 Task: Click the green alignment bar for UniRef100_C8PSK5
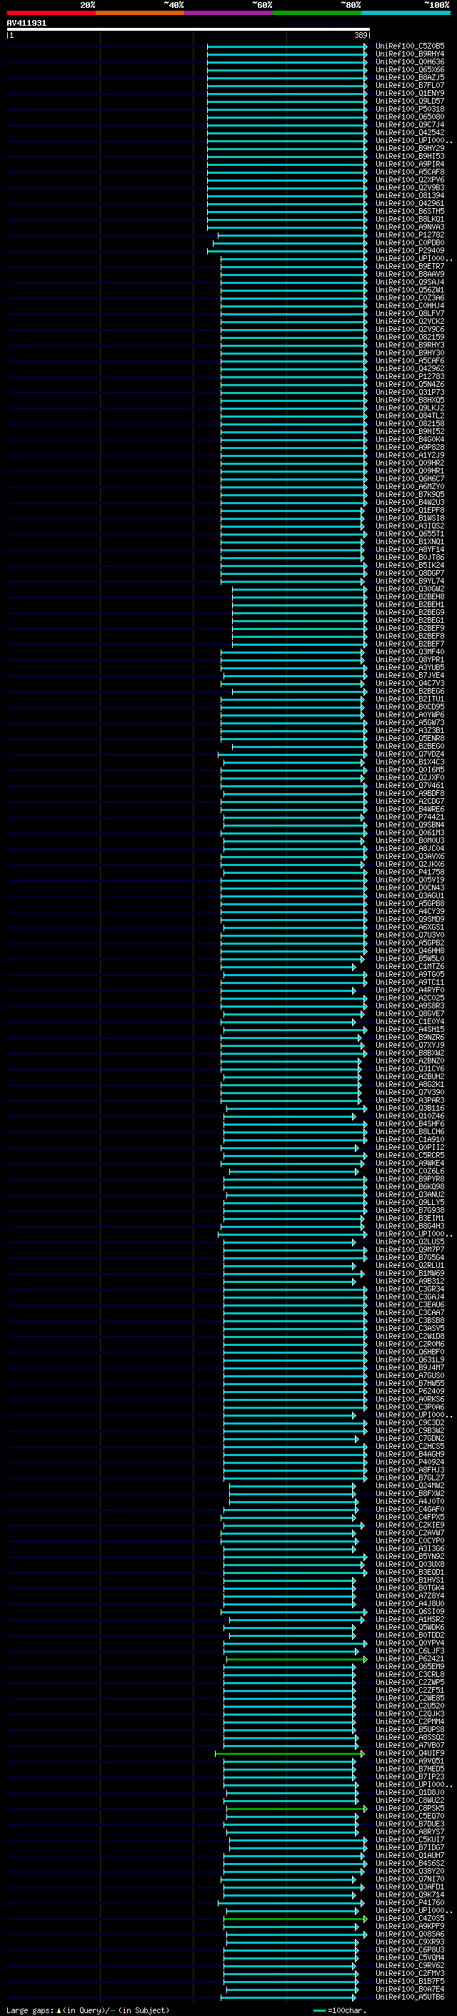pos(297,1809)
